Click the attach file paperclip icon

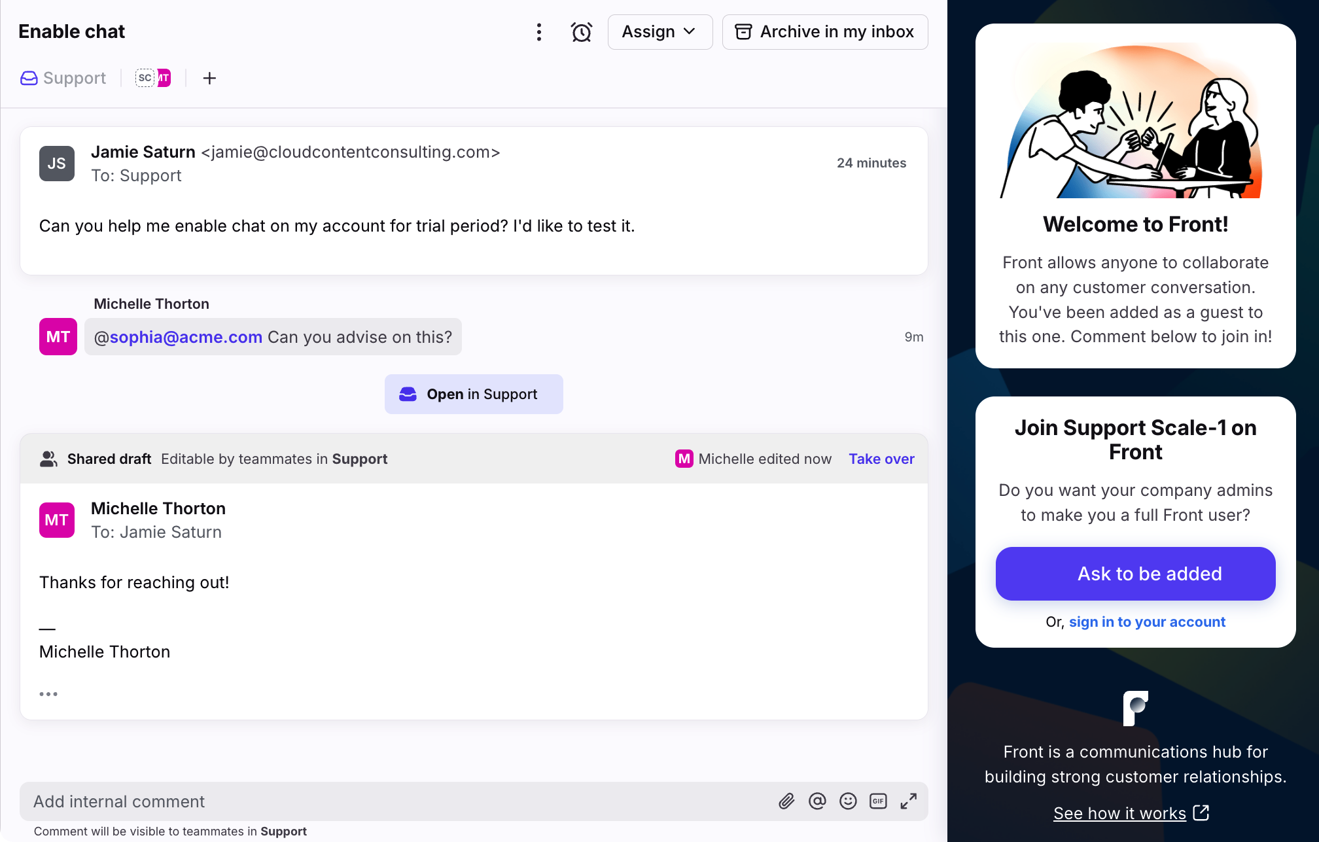(x=786, y=801)
